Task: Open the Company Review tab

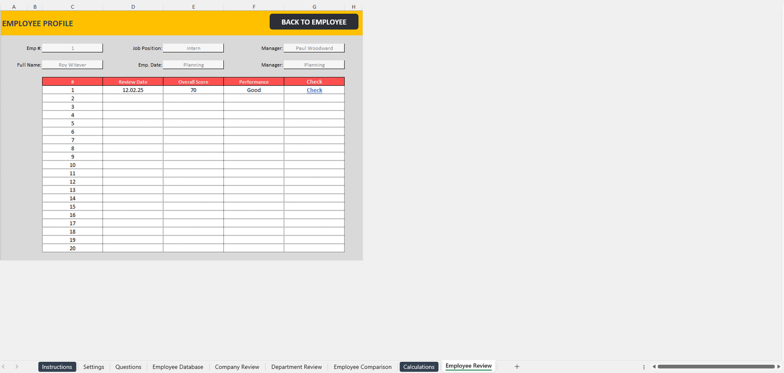Action: 237,367
